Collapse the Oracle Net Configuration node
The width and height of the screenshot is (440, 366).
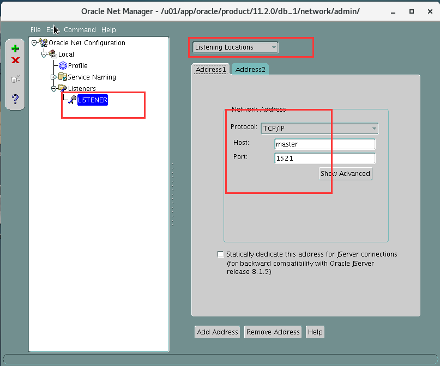tap(34, 43)
